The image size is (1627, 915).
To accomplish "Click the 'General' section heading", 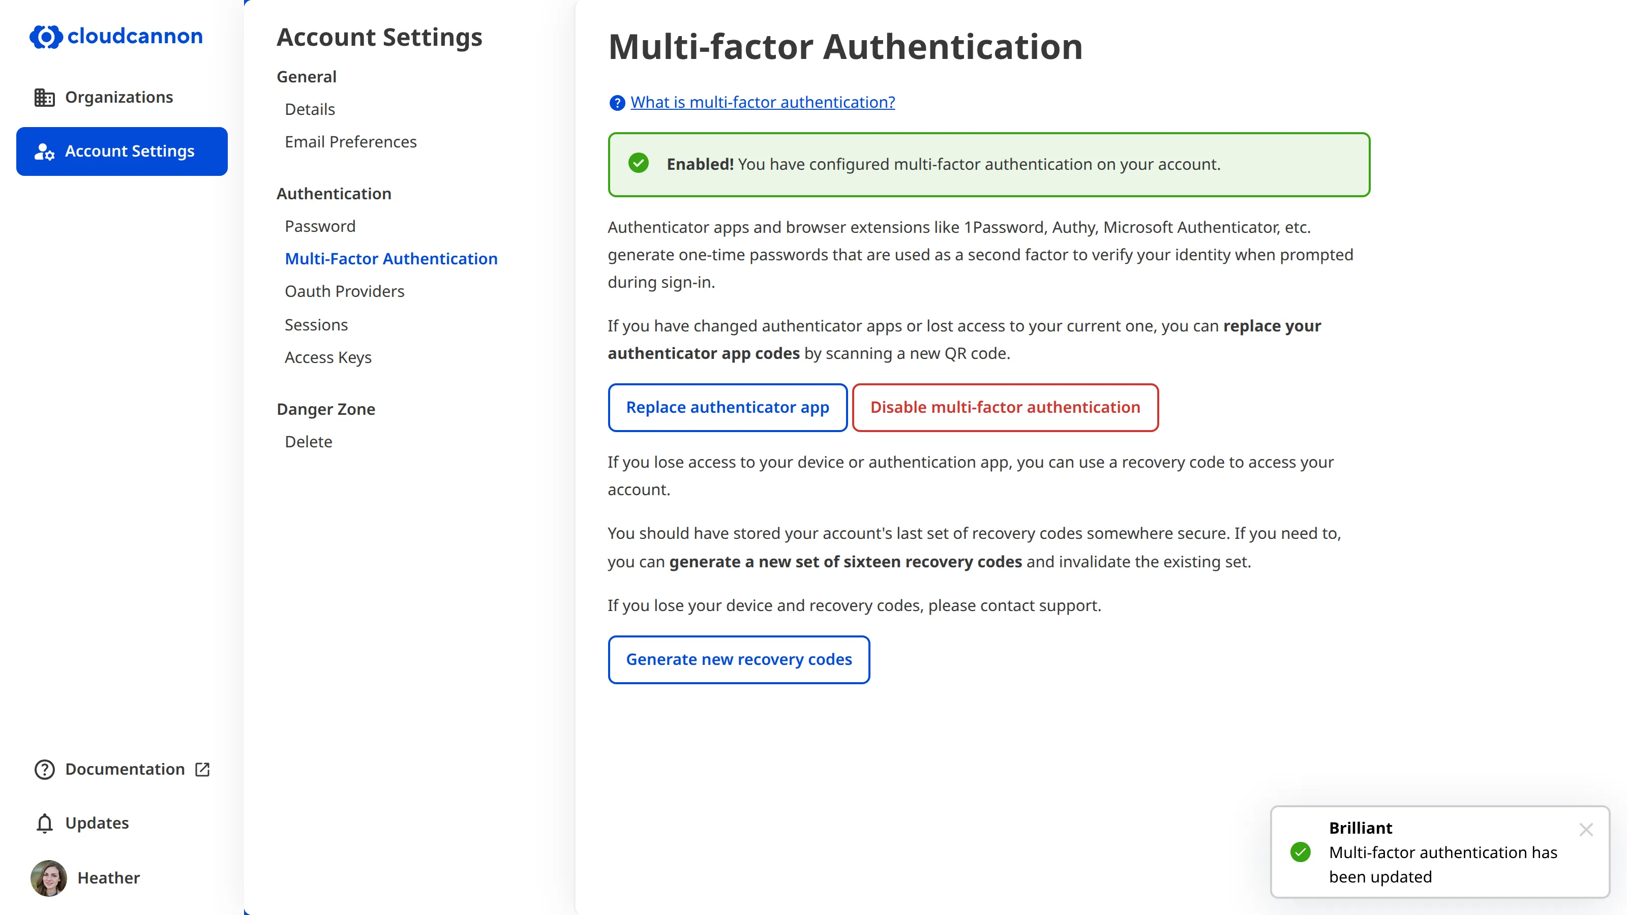I will (306, 77).
